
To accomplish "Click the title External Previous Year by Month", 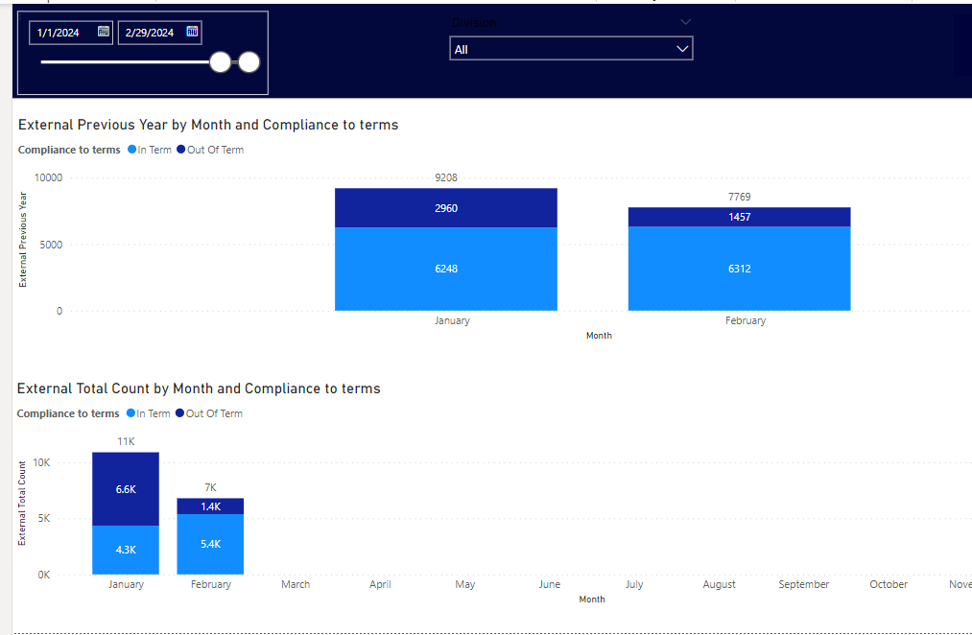I will (208, 125).
